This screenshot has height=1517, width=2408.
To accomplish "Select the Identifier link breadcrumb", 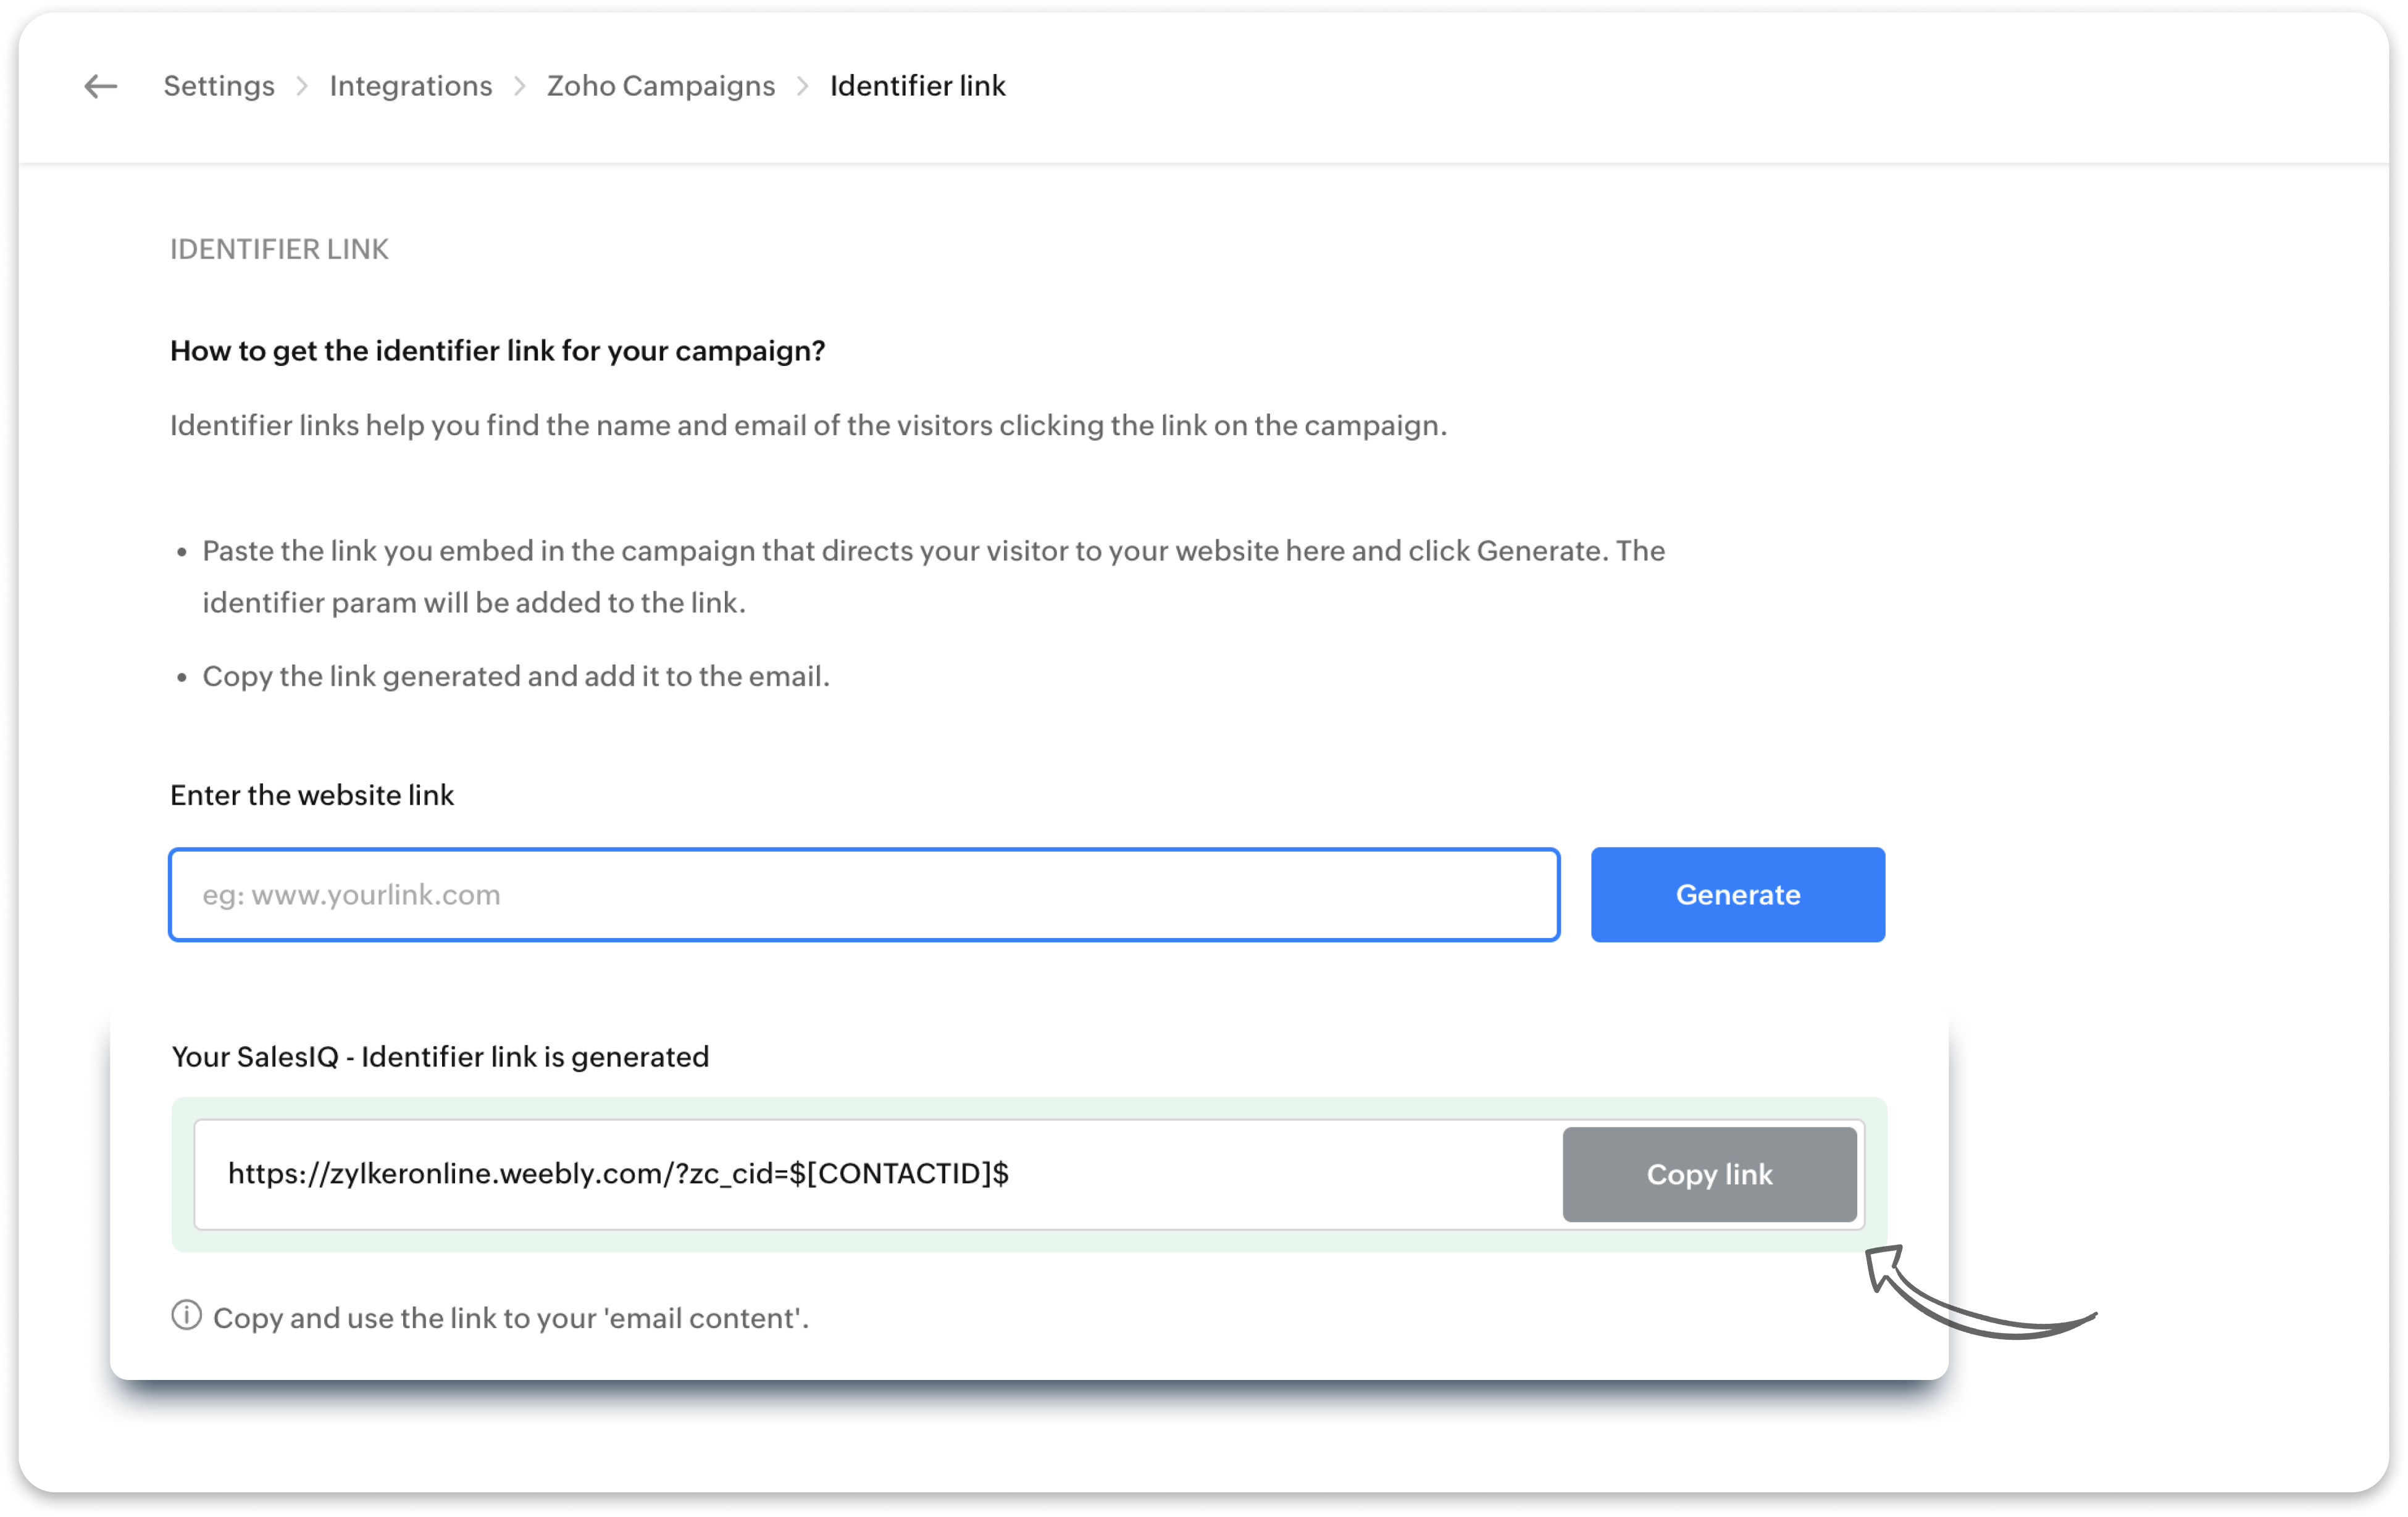I will tap(917, 87).
